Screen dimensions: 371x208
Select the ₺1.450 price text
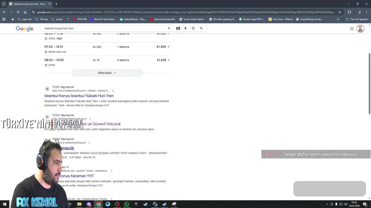click(x=161, y=47)
